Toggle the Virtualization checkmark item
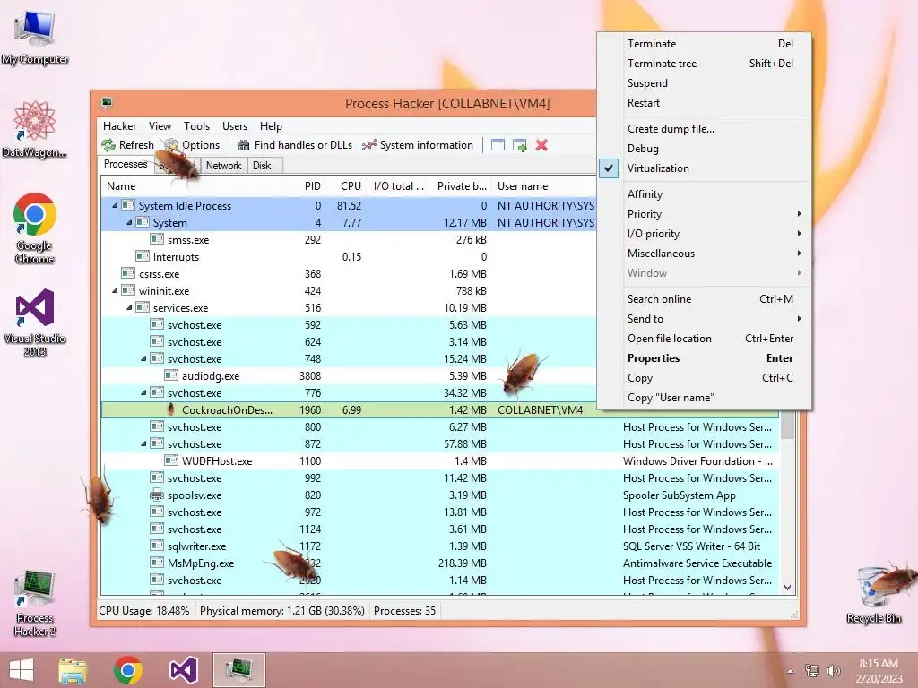918x688 pixels. [x=705, y=168]
